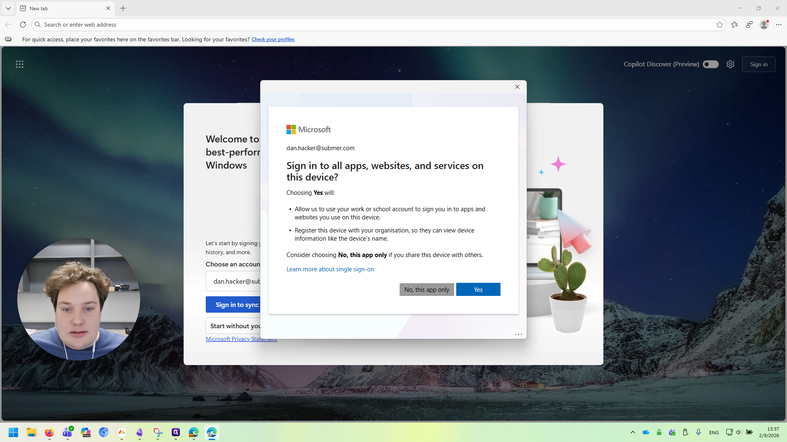The height and width of the screenshot is (442, 787).
Task: Click the Microsoft logo in dialog
Action: tap(309, 130)
